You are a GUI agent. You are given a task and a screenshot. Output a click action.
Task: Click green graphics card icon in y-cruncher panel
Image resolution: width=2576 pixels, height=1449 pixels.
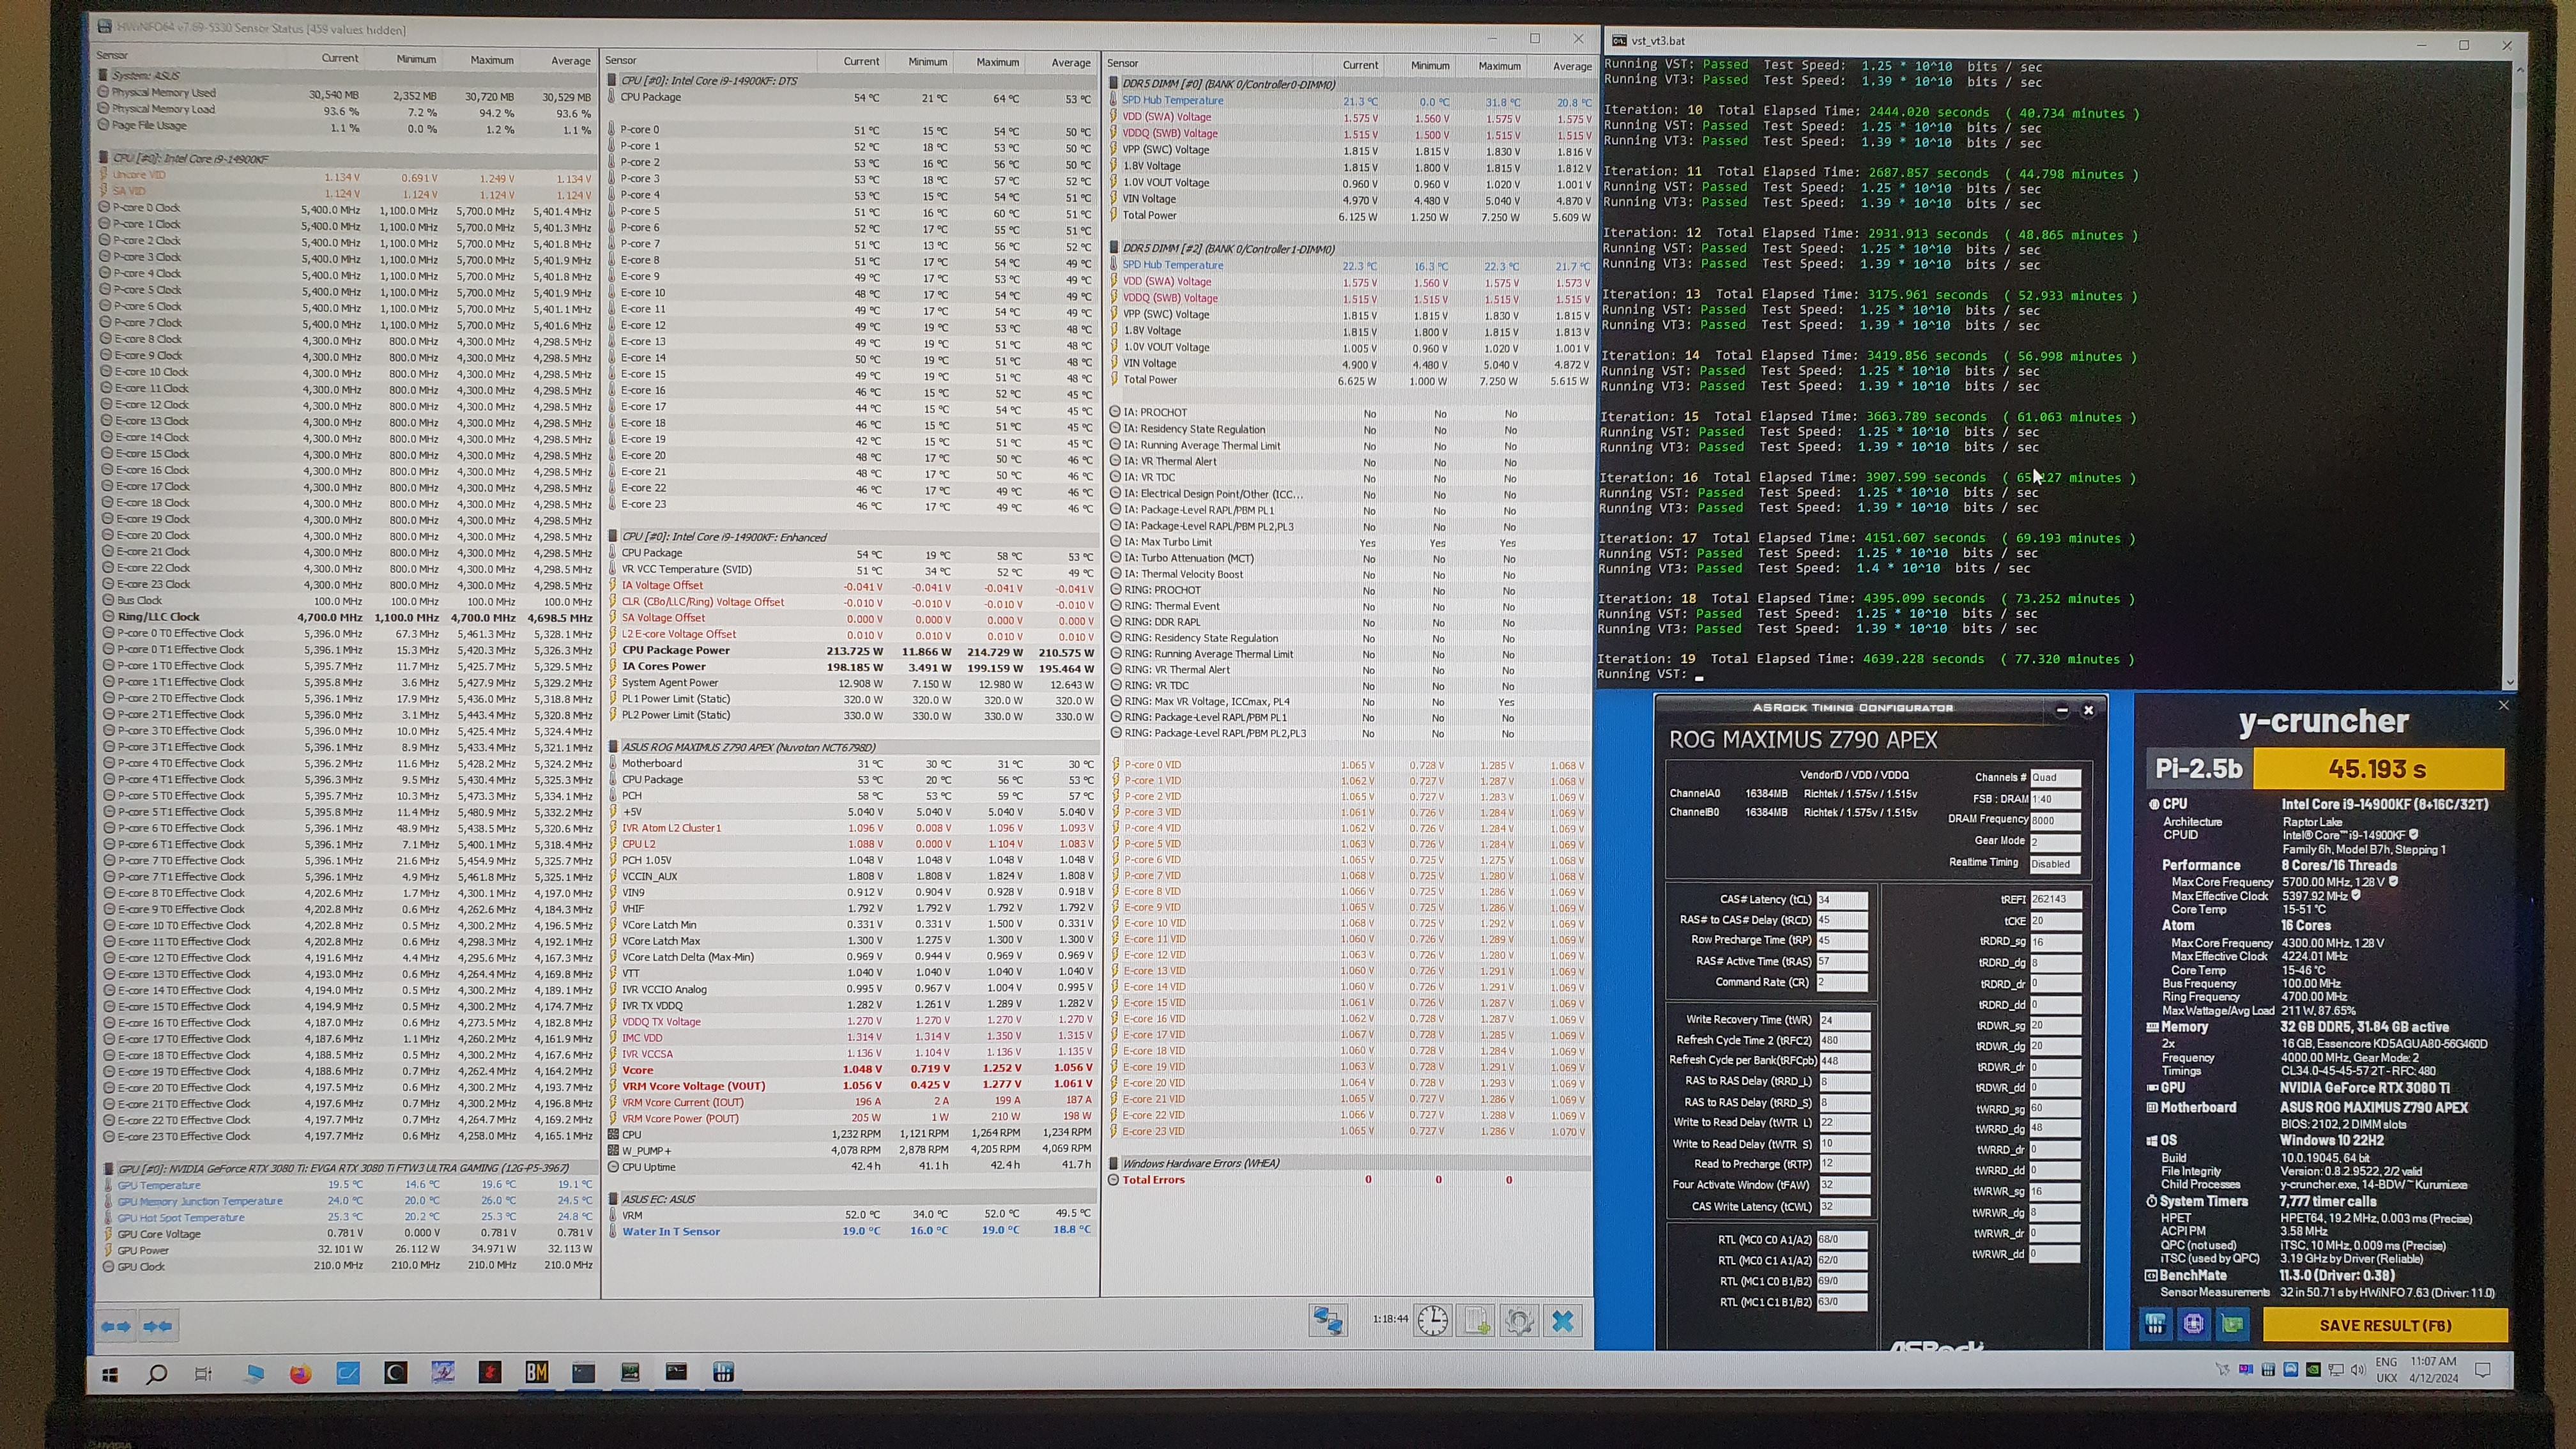[x=2232, y=1324]
